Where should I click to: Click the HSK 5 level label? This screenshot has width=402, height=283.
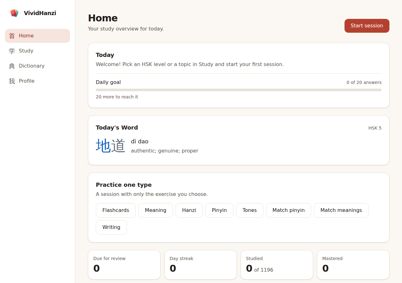tap(375, 128)
